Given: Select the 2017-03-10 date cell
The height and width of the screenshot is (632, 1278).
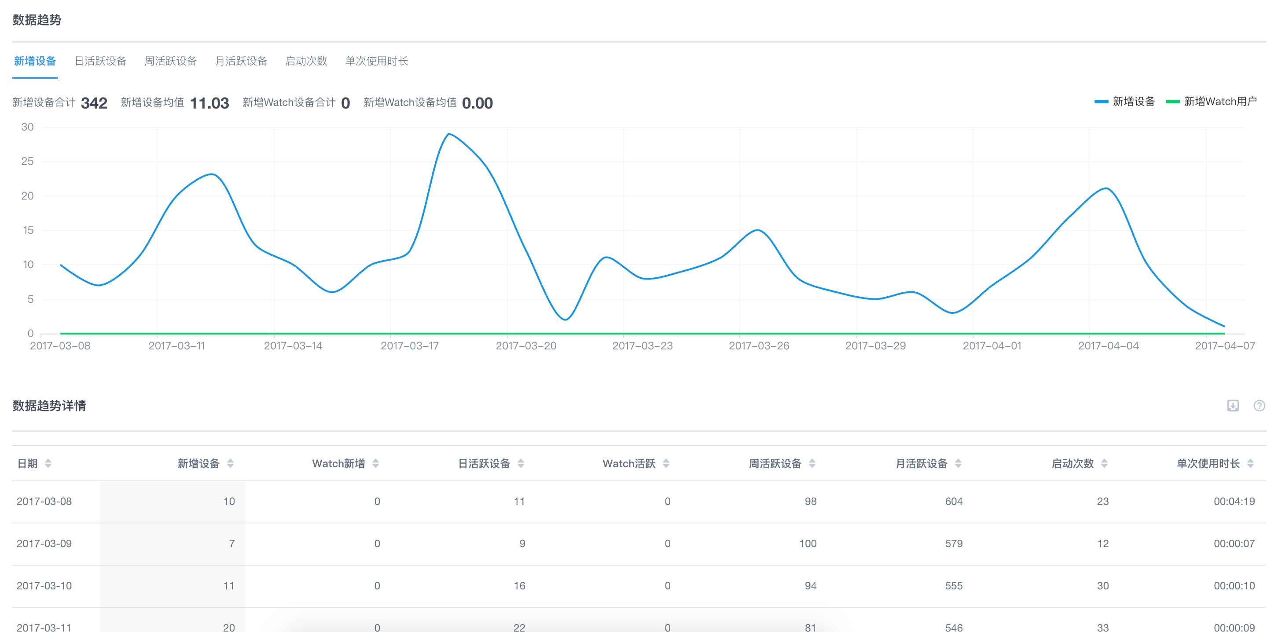Looking at the screenshot, I should coord(44,585).
